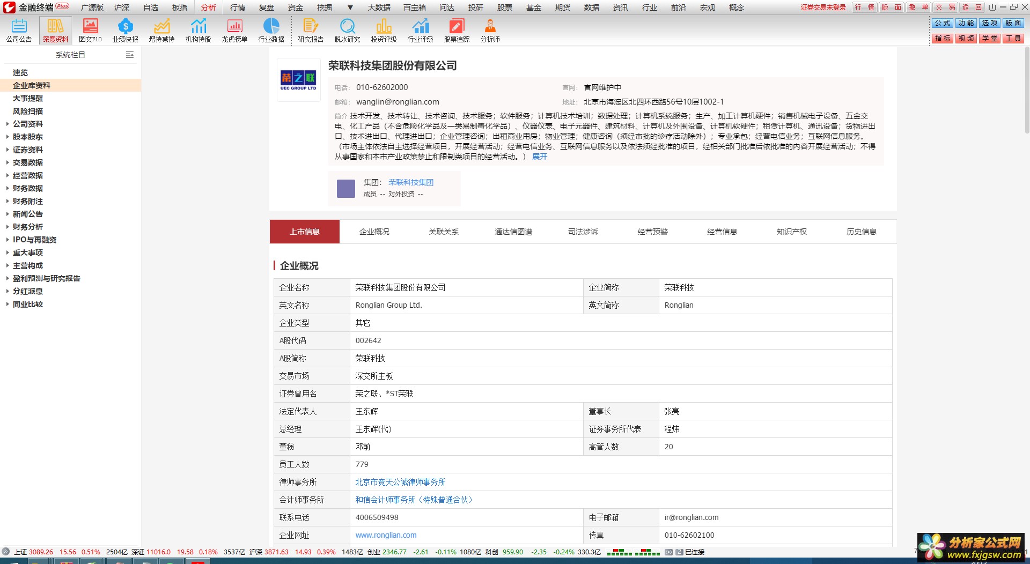1030x564 pixels.
Task: Expand the 盈利预测与研究报告 tree node
Action: point(8,278)
